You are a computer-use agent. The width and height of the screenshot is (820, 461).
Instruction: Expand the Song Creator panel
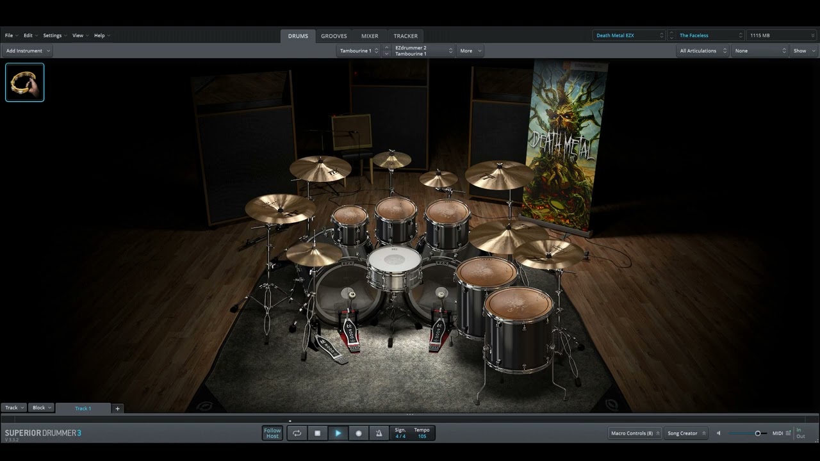(686, 433)
